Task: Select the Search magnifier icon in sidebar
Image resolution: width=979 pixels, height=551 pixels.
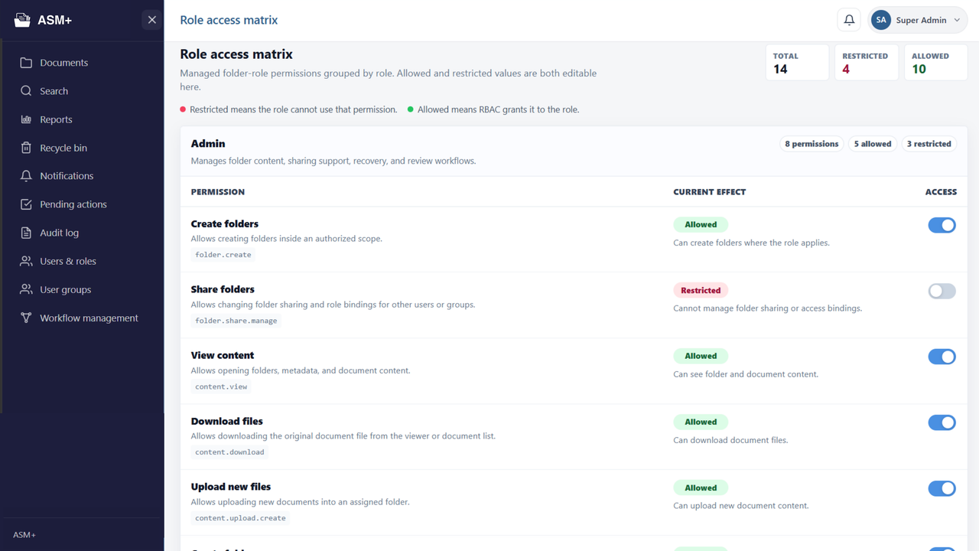Action: click(26, 91)
